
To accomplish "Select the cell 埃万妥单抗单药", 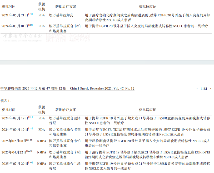I will click(x=61, y=15).
